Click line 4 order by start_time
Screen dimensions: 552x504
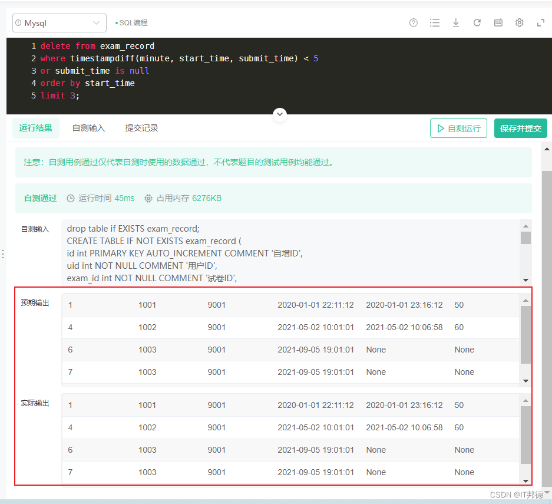[87, 83]
